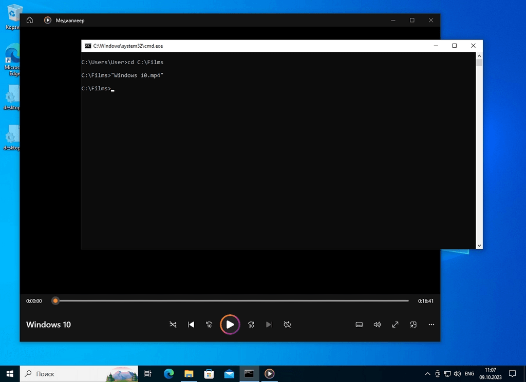Image resolution: width=526 pixels, height=382 pixels.
Task: Open subtitles and captions options
Action: [x=359, y=325]
